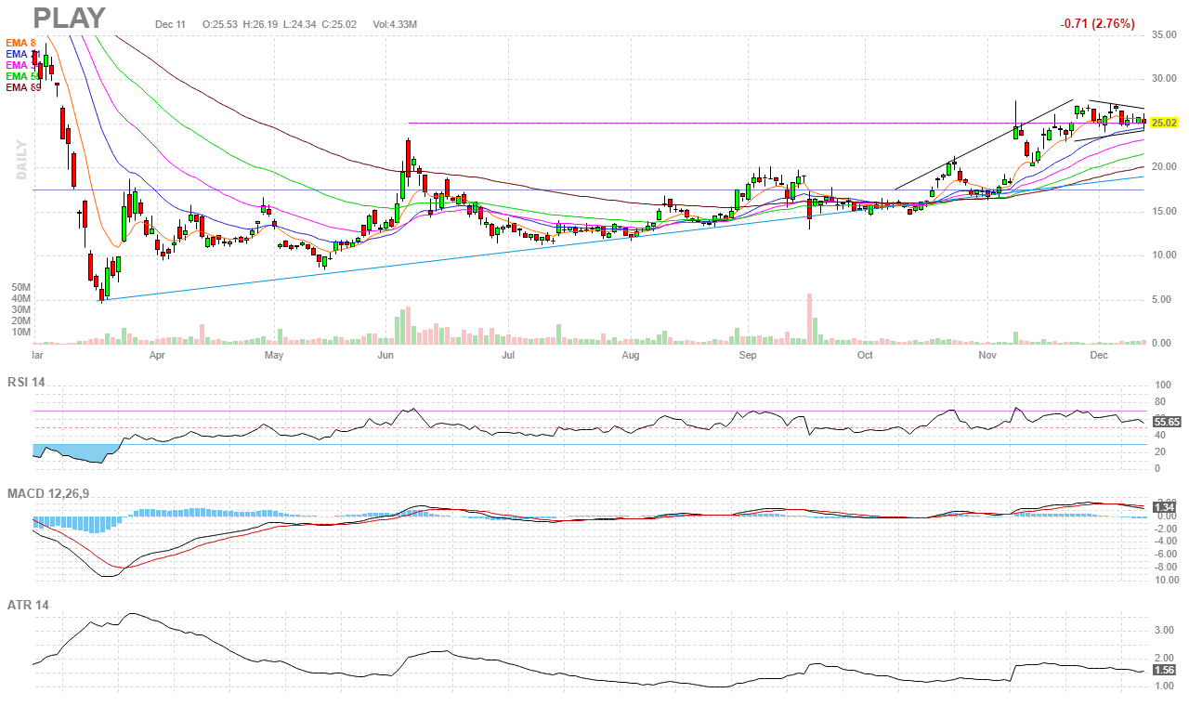Click the 'Aug' month label on time axis

coord(631,356)
